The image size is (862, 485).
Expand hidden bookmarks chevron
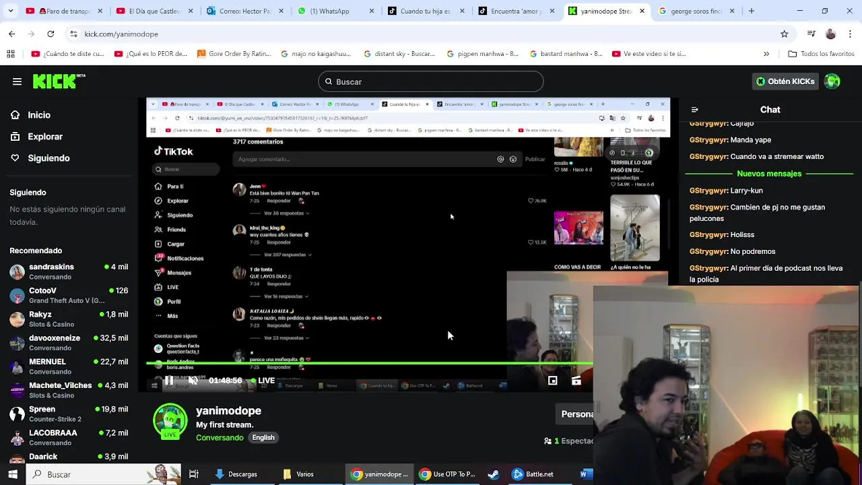click(x=766, y=54)
